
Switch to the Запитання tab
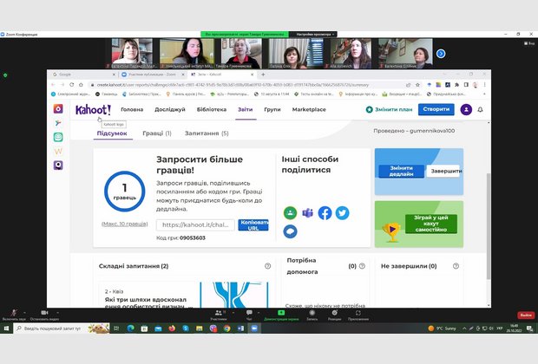pos(207,133)
